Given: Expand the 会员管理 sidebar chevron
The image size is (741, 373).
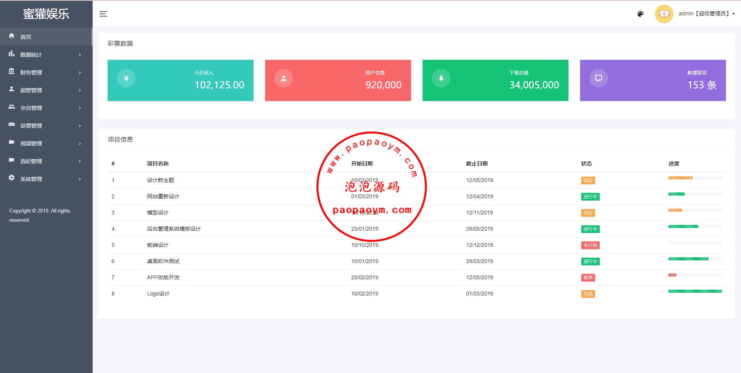Looking at the screenshot, I should pyautogui.click(x=80, y=108).
